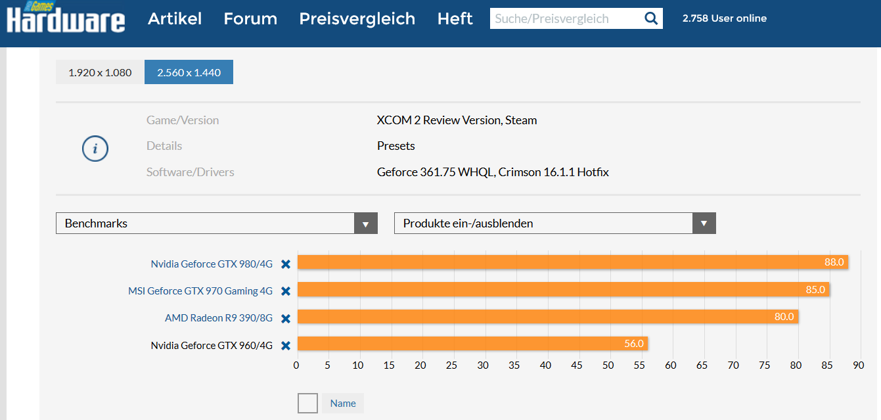Screen dimensions: 881x420
Task: Click the Nvidia Geforce GTX 960/4G label
Action: (212, 346)
